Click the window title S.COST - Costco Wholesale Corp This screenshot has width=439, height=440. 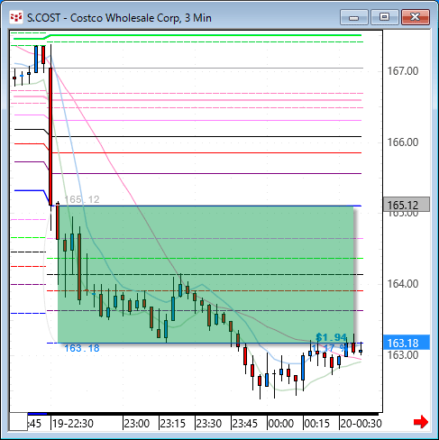(119, 18)
